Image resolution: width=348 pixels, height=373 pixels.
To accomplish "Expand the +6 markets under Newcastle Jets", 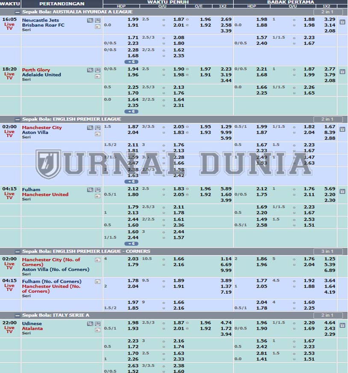I will [x=131, y=62].
